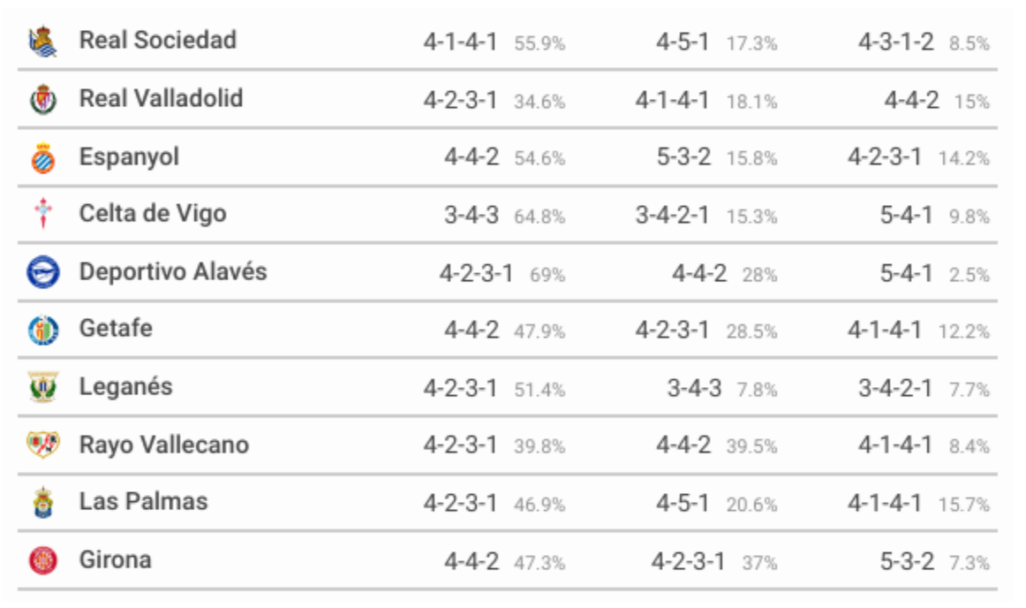Click the Celta de Vigo crest
1026x608 pixels.
pos(43,214)
